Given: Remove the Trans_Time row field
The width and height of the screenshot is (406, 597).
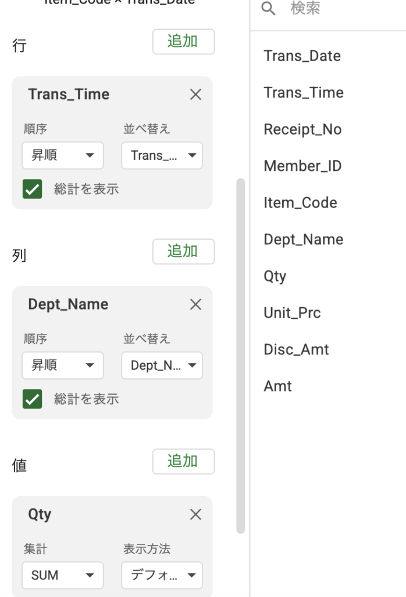Looking at the screenshot, I should tap(195, 94).
